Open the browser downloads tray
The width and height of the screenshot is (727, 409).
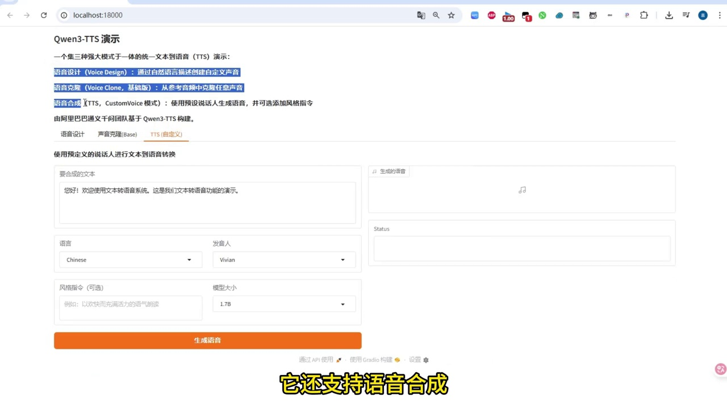(x=669, y=15)
